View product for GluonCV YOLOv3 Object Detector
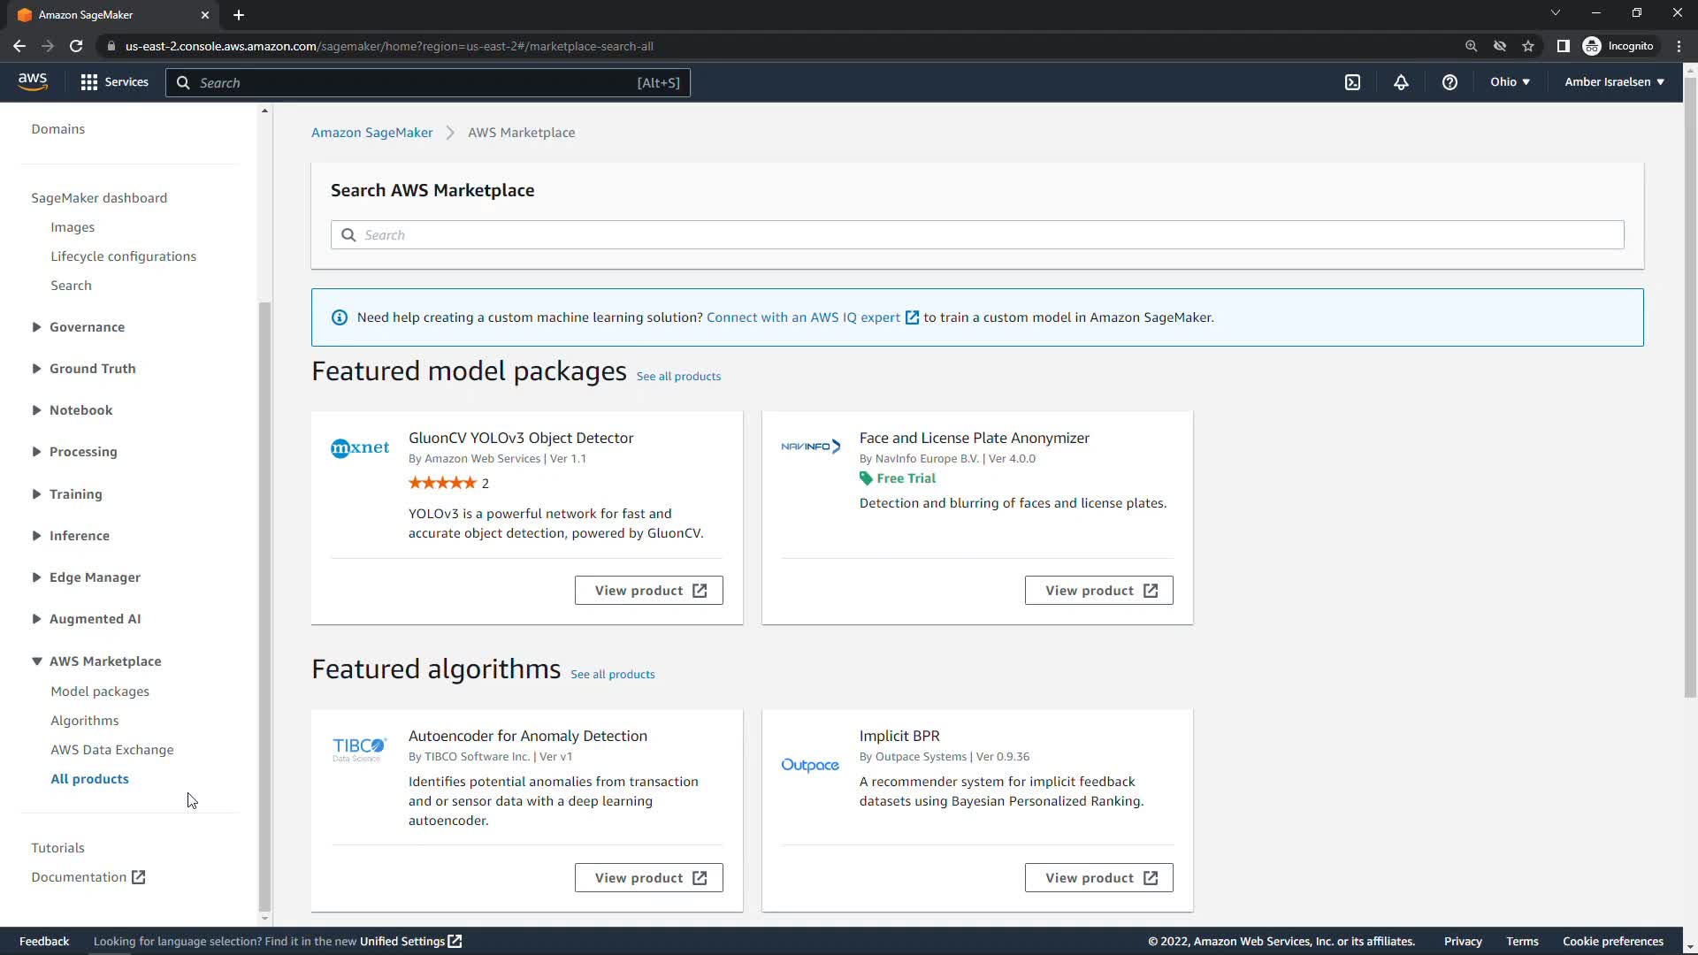1698x955 pixels. [648, 591]
